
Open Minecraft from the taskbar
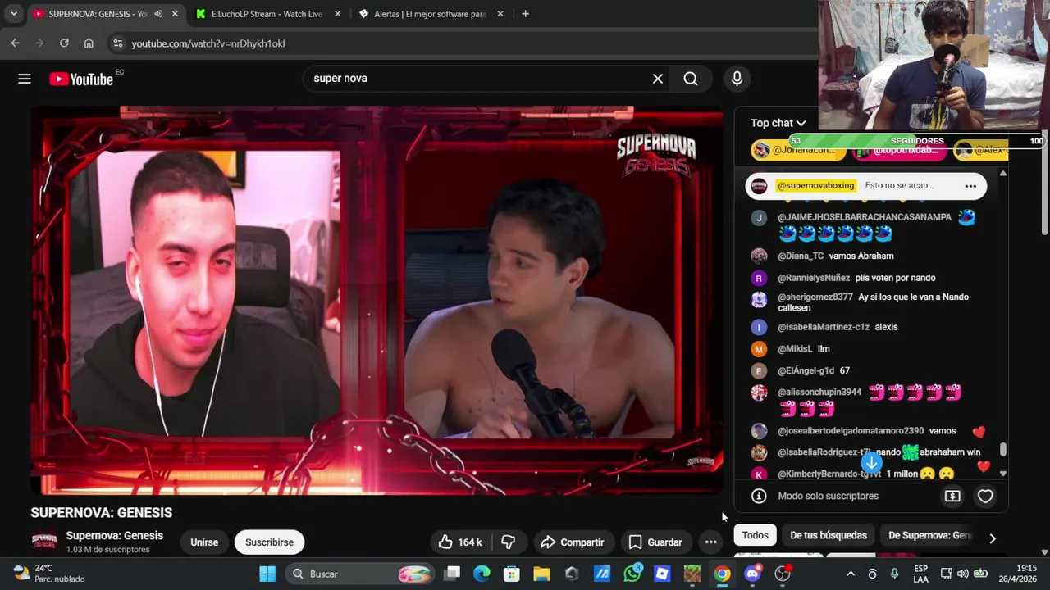[x=692, y=574]
